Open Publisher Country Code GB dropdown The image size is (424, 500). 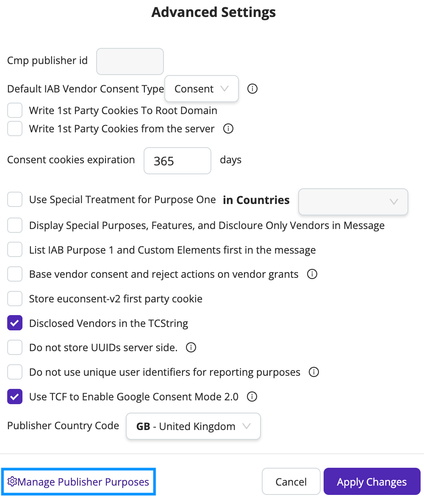(x=194, y=426)
